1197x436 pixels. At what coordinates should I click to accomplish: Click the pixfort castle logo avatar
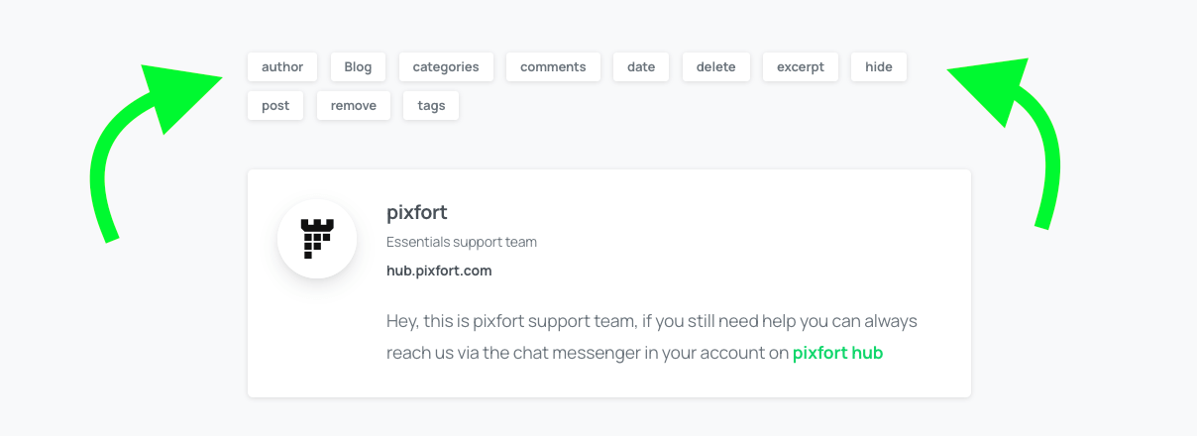point(317,239)
